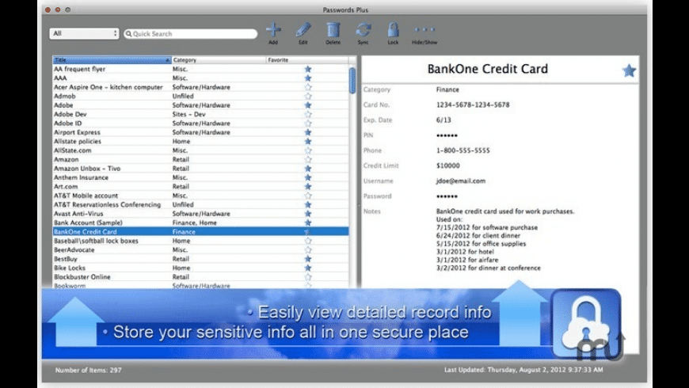Toggle favorite star for BestBuy
Image resolution: width=689 pixels, height=388 pixels.
(308, 259)
